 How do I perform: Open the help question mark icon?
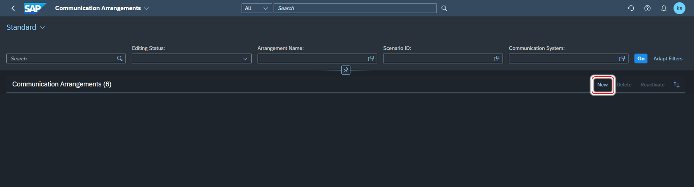click(648, 8)
